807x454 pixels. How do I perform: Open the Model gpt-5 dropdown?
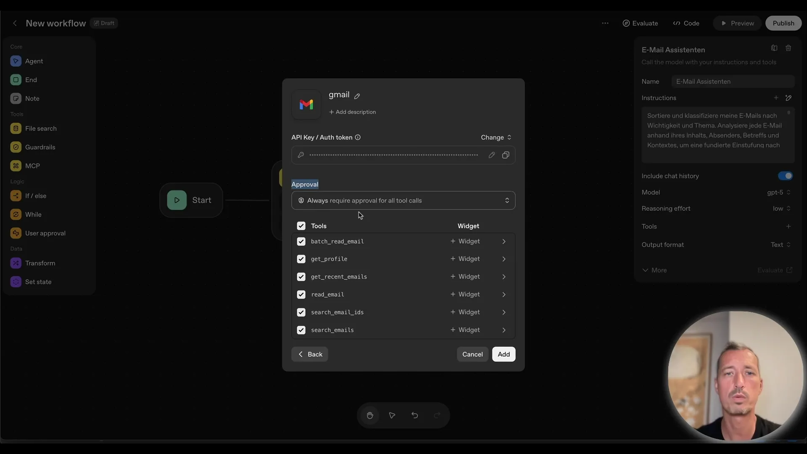coord(778,192)
